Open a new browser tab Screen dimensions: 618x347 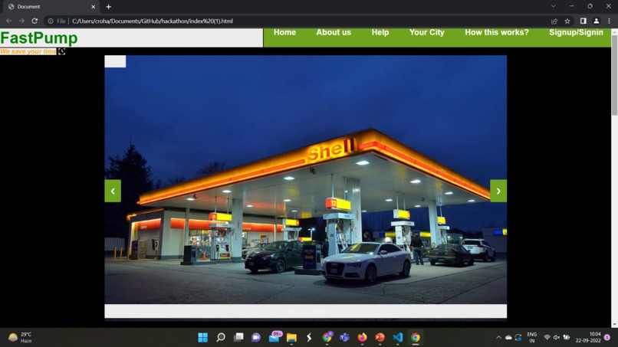pos(108,7)
